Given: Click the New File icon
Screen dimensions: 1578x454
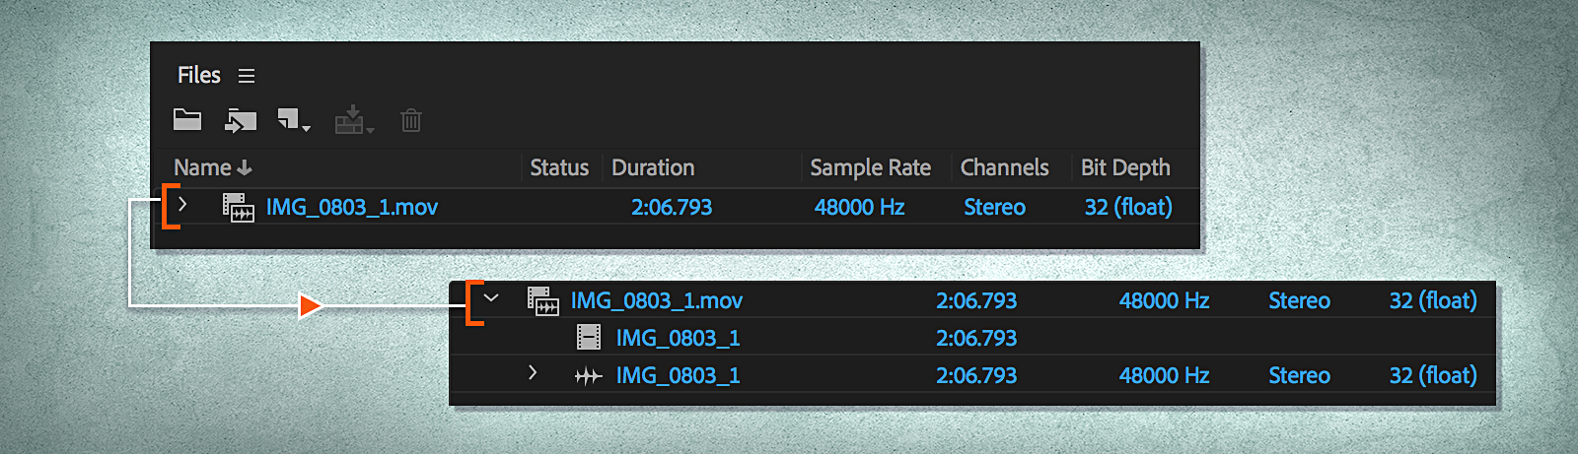Looking at the screenshot, I should [288, 119].
